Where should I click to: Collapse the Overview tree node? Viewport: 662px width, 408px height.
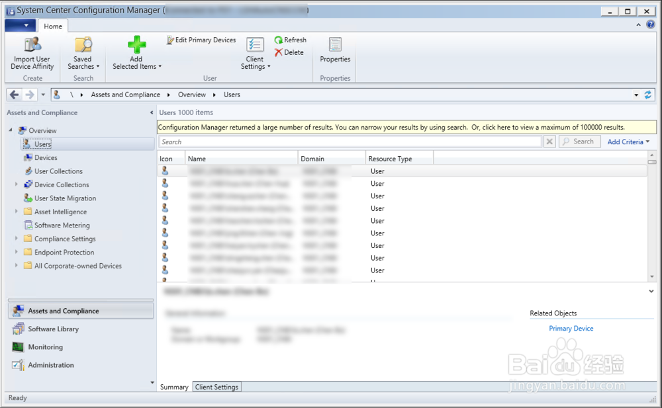(x=11, y=130)
